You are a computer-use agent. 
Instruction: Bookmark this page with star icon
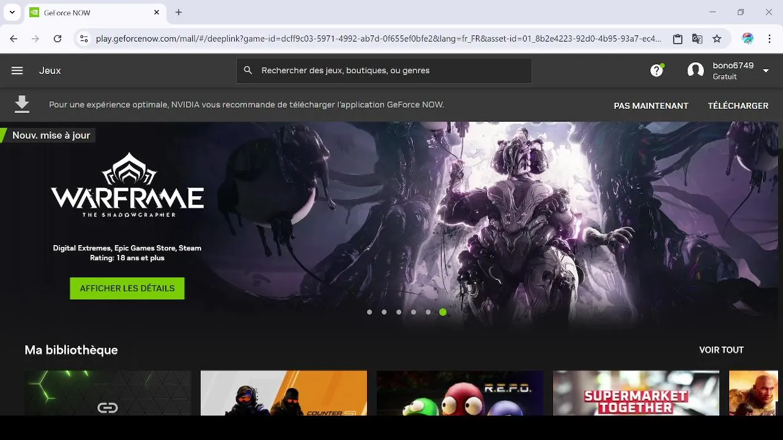pyautogui.click(x=717, y=38)
